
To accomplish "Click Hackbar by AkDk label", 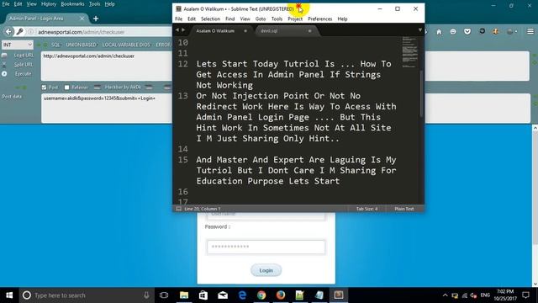I will pos(123,88).
